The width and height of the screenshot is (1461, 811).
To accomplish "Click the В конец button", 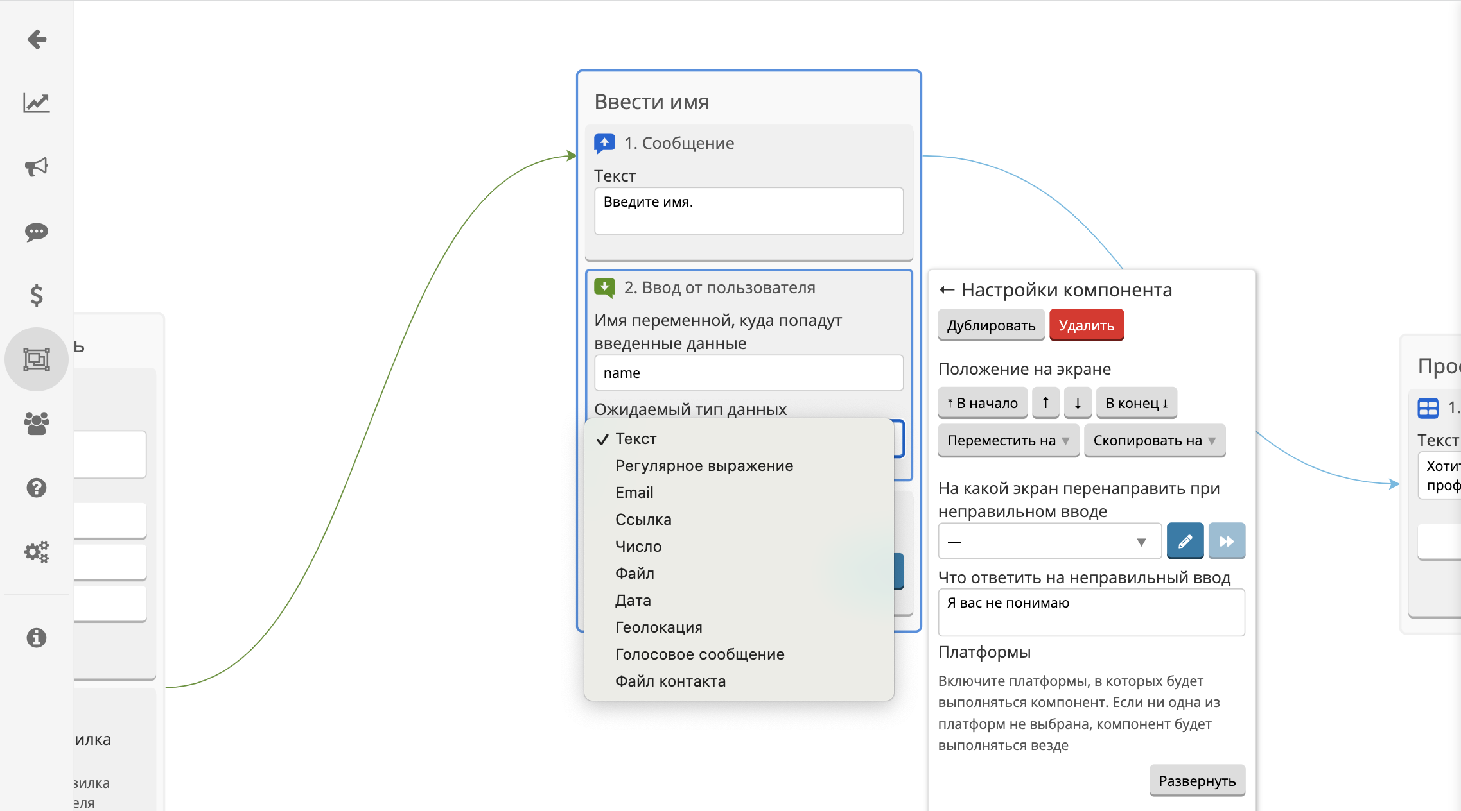I will pyautogui.click(x=1137, y=403).
